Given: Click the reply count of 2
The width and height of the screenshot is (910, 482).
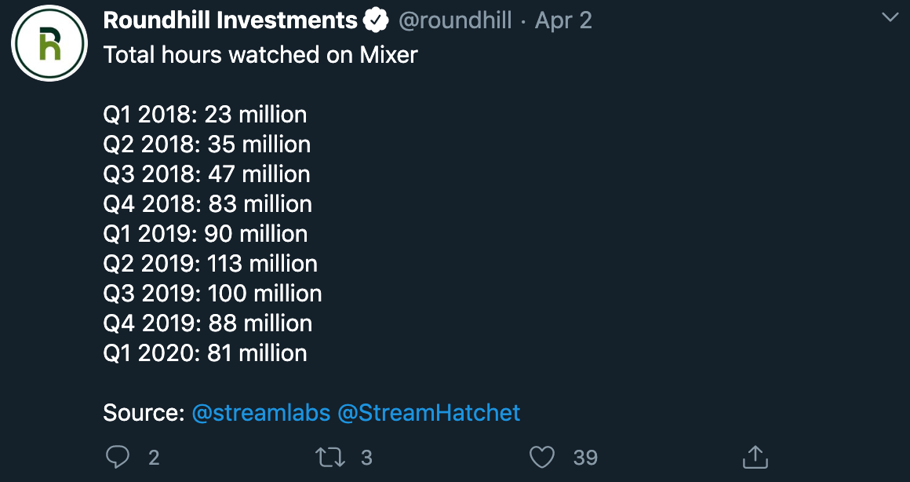Looking at the screenshot, I should coord(154,457).
